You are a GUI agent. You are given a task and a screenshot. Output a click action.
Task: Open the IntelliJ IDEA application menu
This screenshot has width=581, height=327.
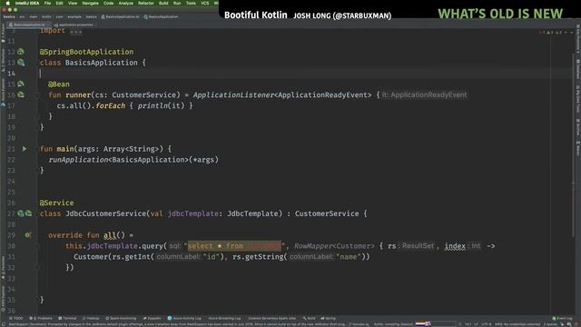tap(27, 3)
